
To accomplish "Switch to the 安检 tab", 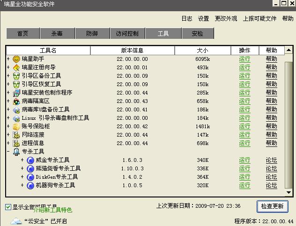I will coord(198,33).
